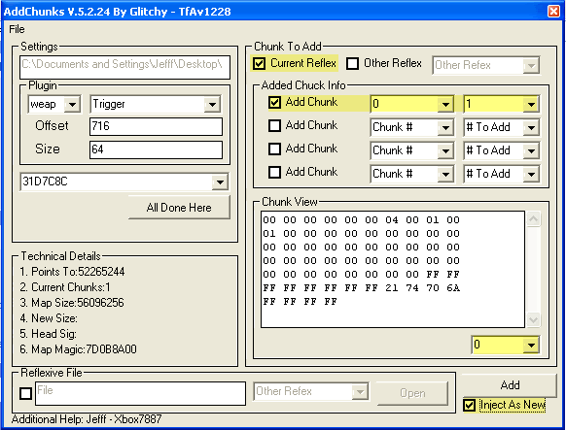Tick the Reflexive File checkbox
This screenshot has height=430, width=566.
click(25, 393)
